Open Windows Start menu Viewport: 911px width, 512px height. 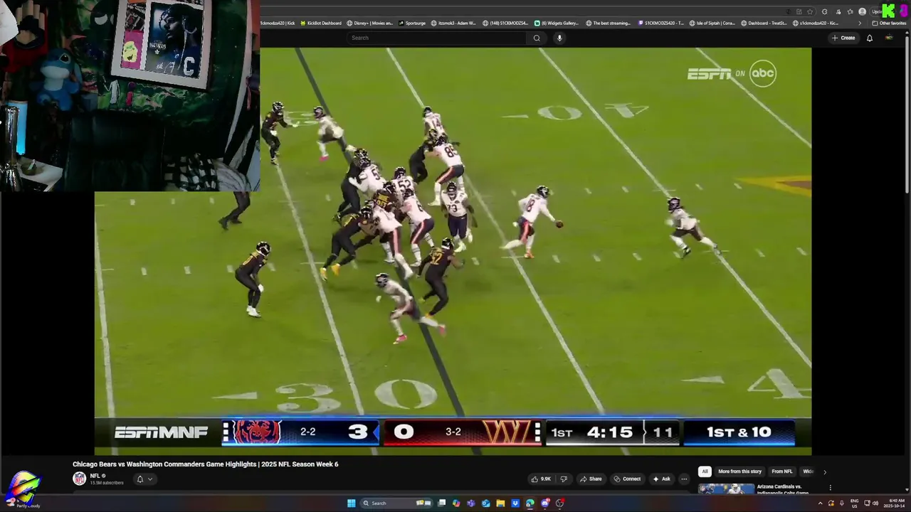pyautogui.click(x=351, y=503)
